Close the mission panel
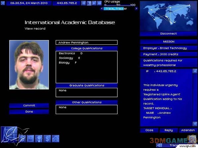Viewport: 198px width, 148px height. tap(149, 130)
